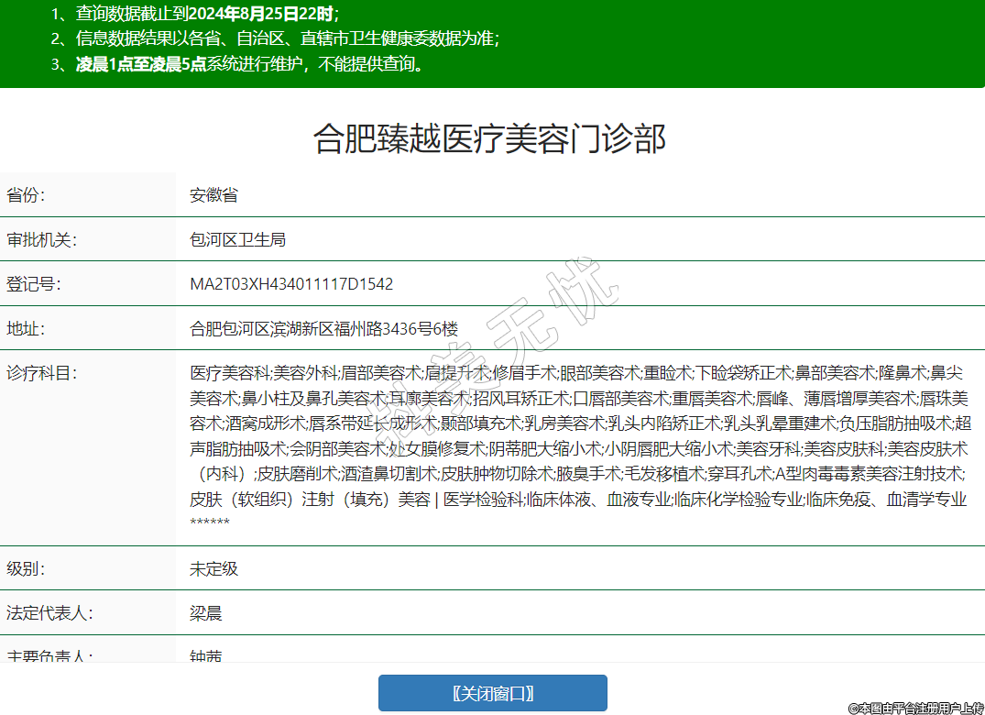Click the level value 未定级
Screen dimensions: 985x715
coord(214,568)
